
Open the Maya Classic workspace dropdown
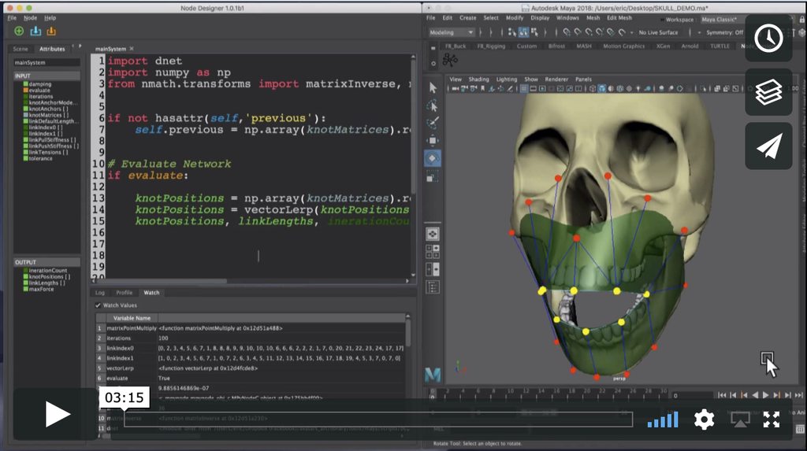click(722, 20)
